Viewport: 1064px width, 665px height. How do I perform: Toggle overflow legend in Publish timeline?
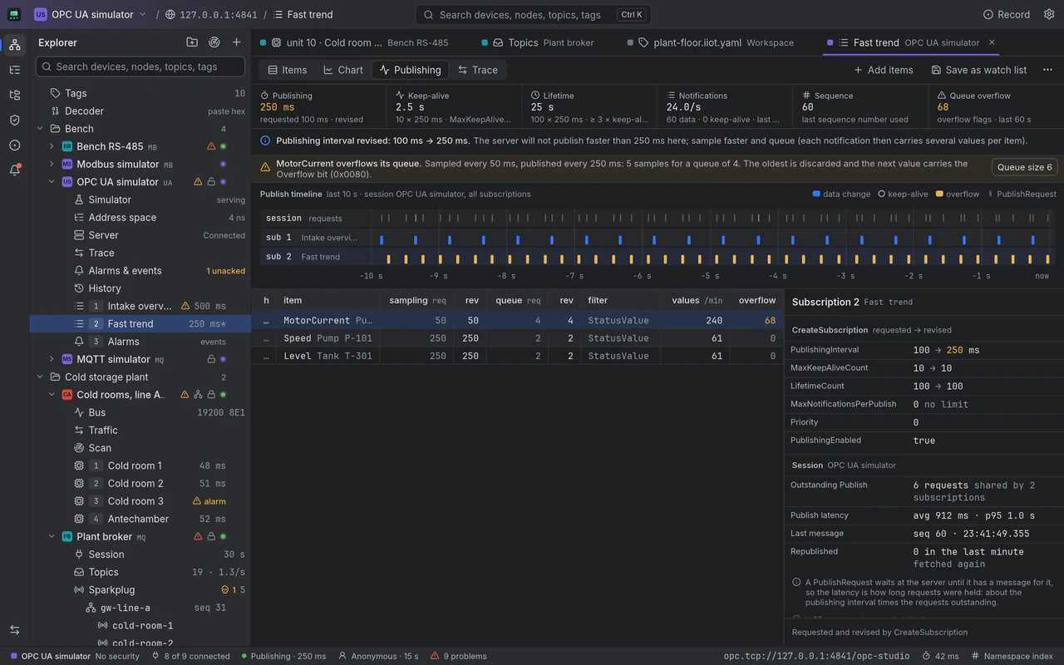[958, 194]
